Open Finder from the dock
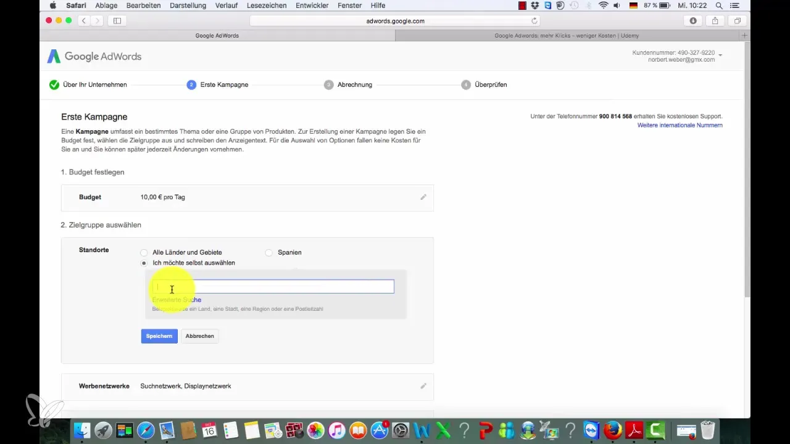 [x=82, y=430]
